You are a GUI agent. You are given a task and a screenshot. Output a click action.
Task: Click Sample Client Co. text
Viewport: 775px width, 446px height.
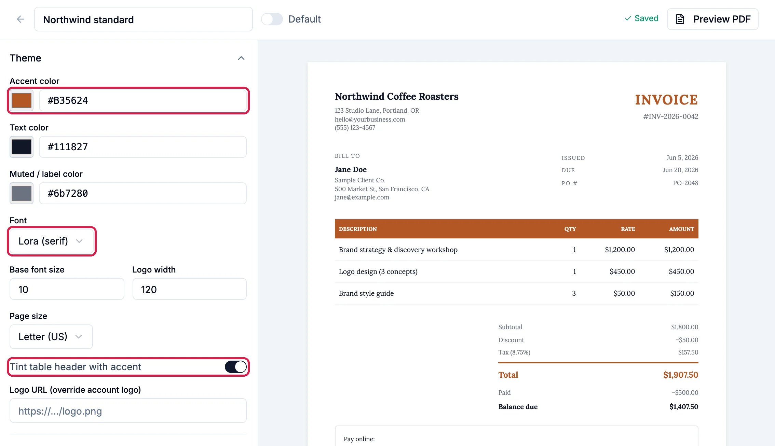(360, 180)
